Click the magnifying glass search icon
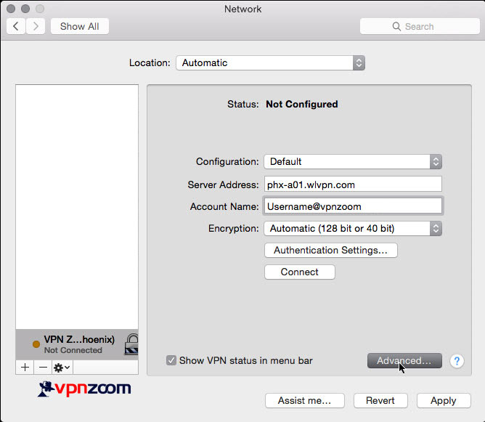This screenshot has width=485, height=422. [x=396, y=26]
